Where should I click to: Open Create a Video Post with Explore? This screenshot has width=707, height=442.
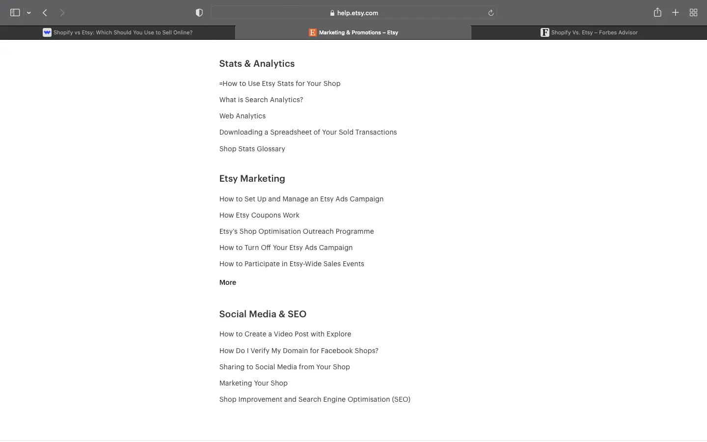click(x=285, y=334)
